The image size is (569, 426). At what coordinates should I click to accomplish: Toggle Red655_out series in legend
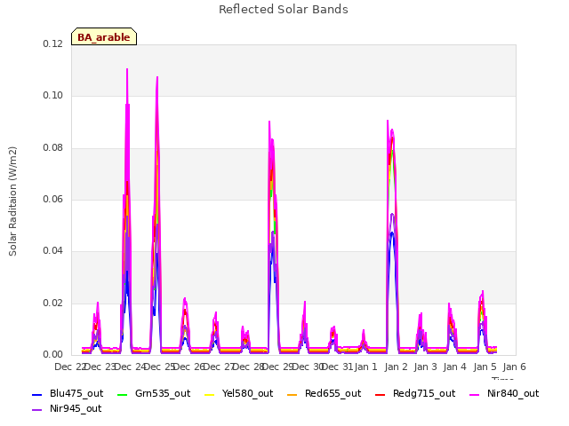[324, 393]
